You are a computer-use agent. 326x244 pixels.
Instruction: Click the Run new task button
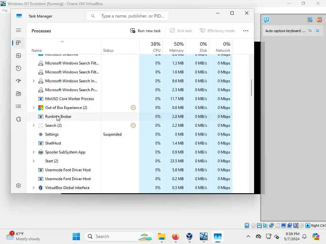pos(145,31)
